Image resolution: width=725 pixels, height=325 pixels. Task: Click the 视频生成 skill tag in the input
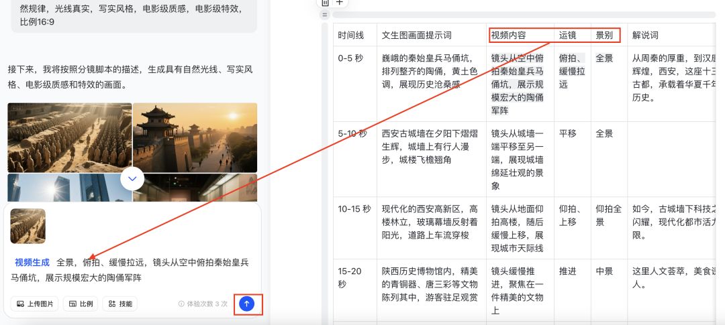32,263
